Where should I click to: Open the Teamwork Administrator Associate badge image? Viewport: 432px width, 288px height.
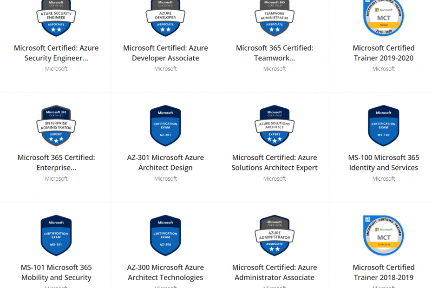(x=275, y=18)
